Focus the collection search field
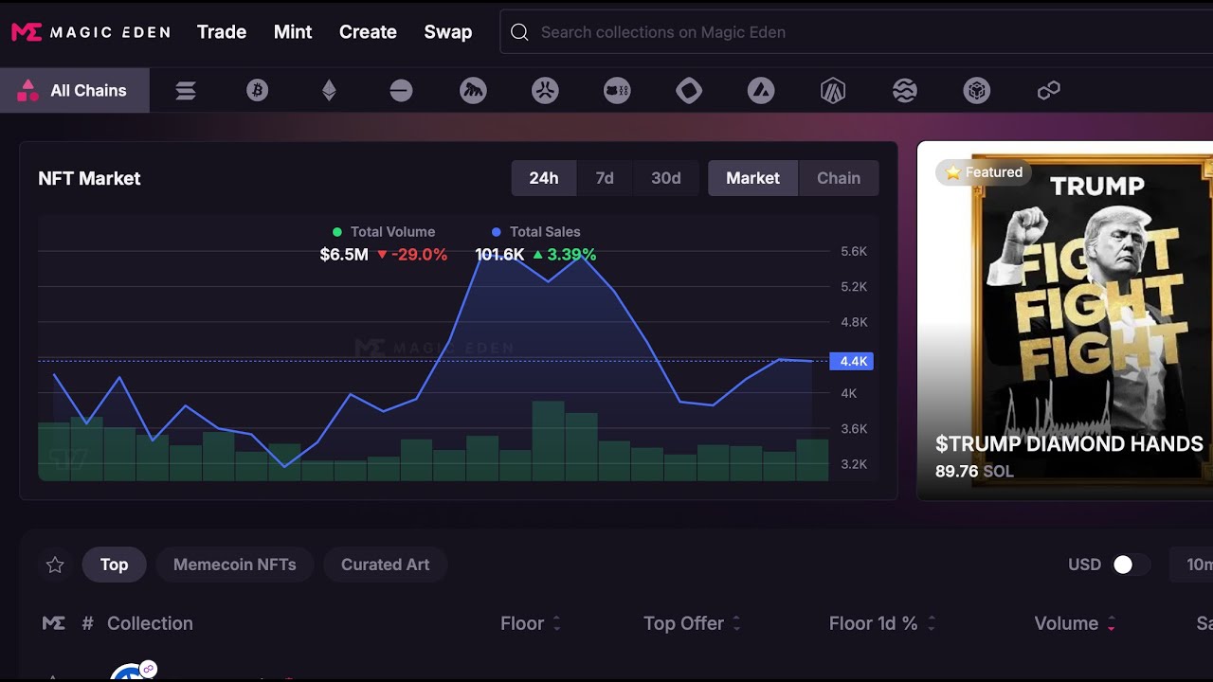 pos(857,32)
